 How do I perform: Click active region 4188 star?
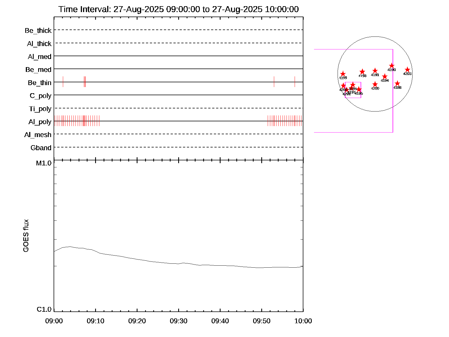coord(397,83)
